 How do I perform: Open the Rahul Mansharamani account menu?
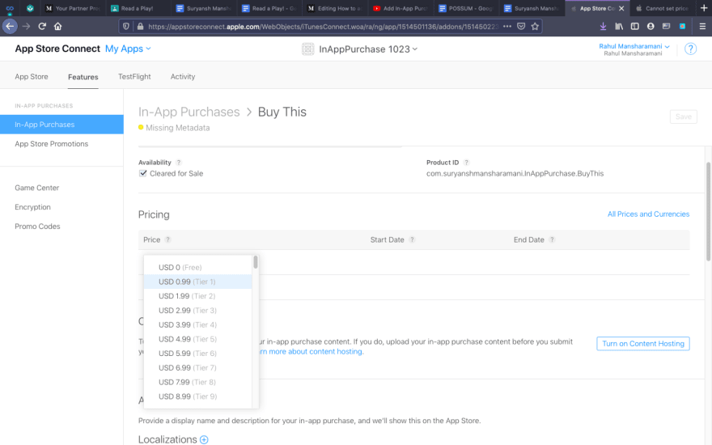[634, 46]
